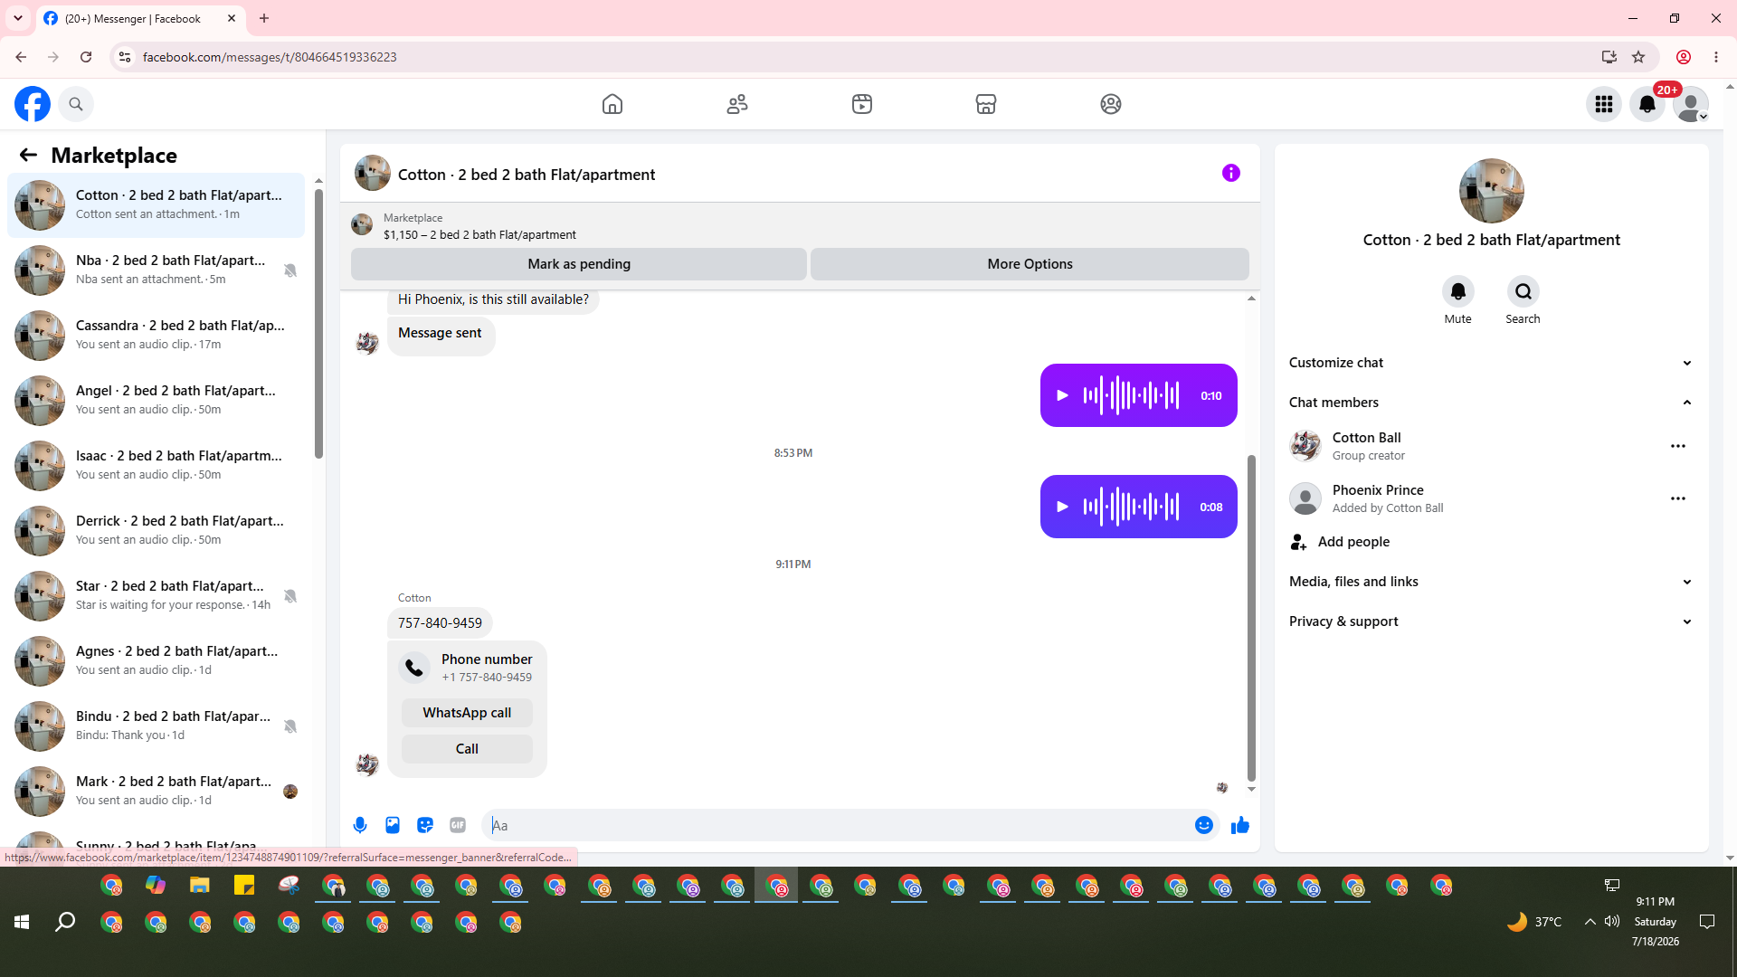Click the chat messages scrollbar

[x=1251, y=618]
